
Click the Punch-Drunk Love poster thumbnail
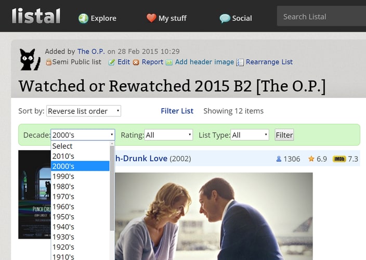tap(34, 194)
